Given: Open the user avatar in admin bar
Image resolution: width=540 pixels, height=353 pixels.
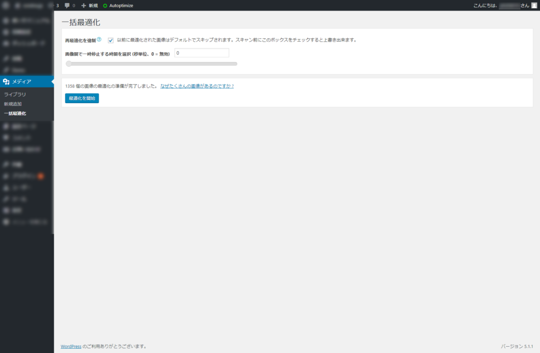Looking at the screenshot, I should pyautogui.click(x=534, y=5).
